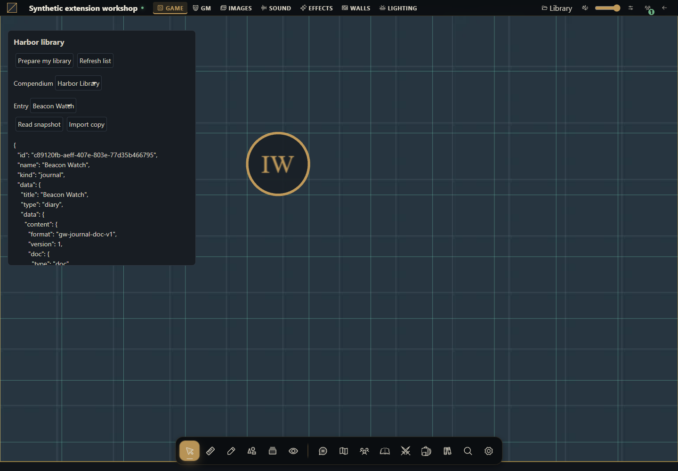Select the ruler measure tool

click(210, 451)
